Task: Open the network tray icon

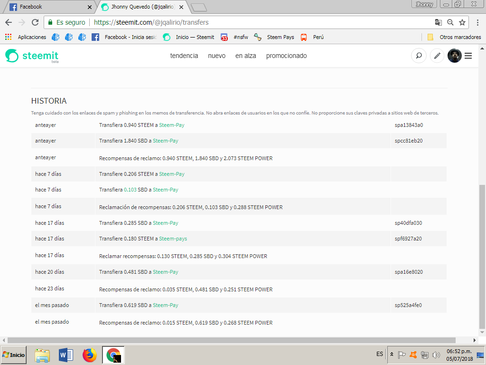Action: (x=425, y=355)
